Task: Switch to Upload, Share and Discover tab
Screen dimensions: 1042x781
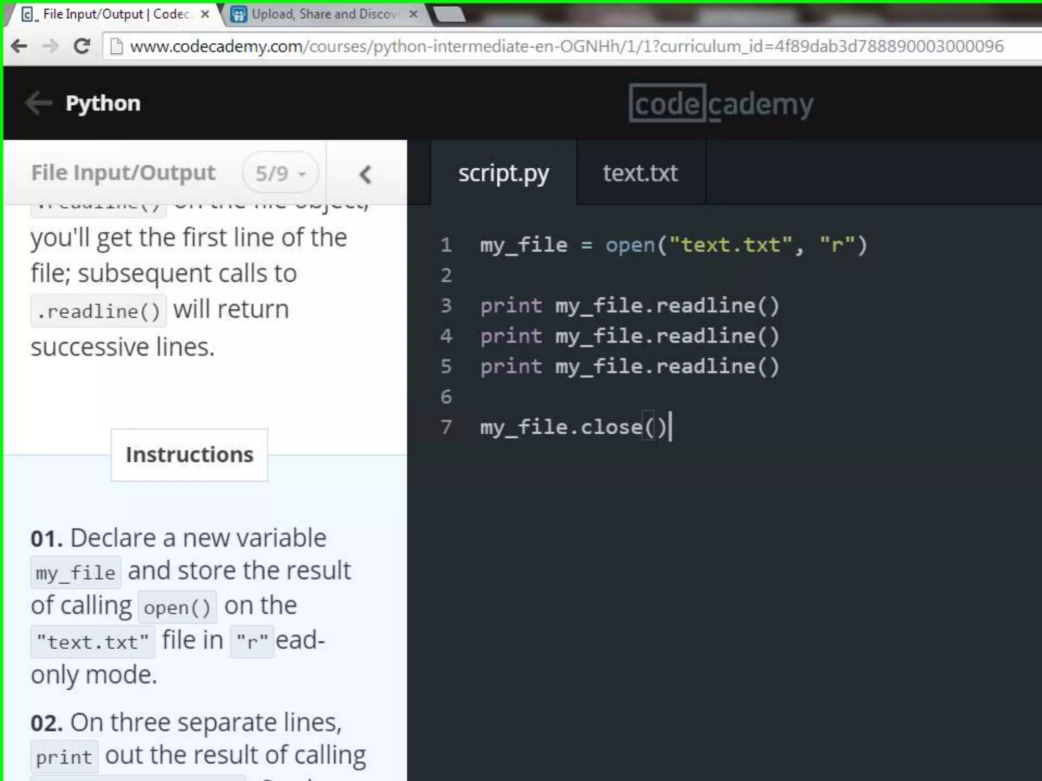Action: [x=326, y=14]
